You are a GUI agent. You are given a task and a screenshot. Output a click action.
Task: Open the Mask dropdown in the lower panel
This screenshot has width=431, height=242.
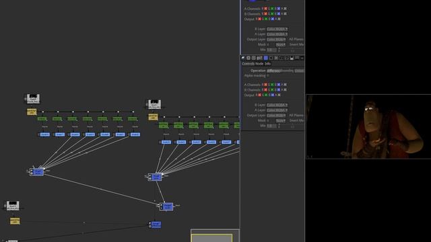point(281,120)
